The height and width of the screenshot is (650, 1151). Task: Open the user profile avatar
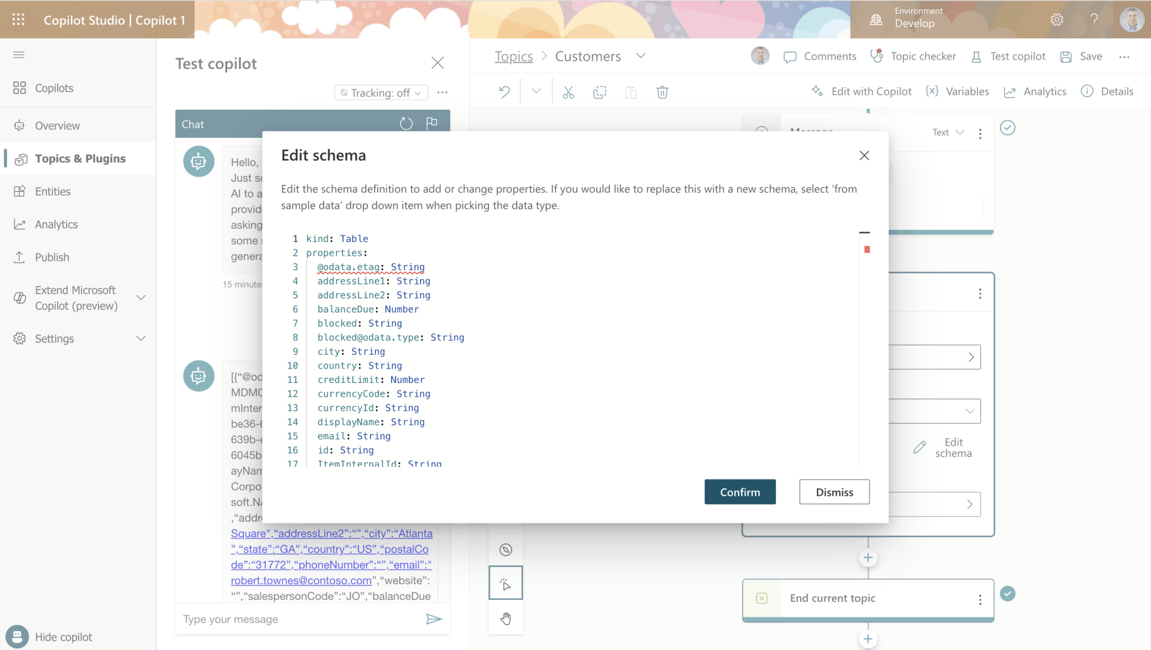pyautogui.click(x=1132, y=19)
